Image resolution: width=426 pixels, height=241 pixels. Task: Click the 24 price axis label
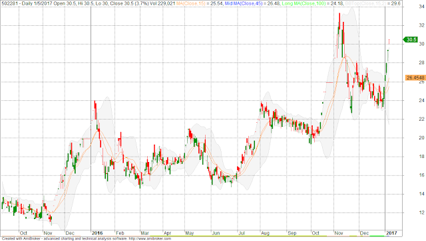(x=421, y=100)
